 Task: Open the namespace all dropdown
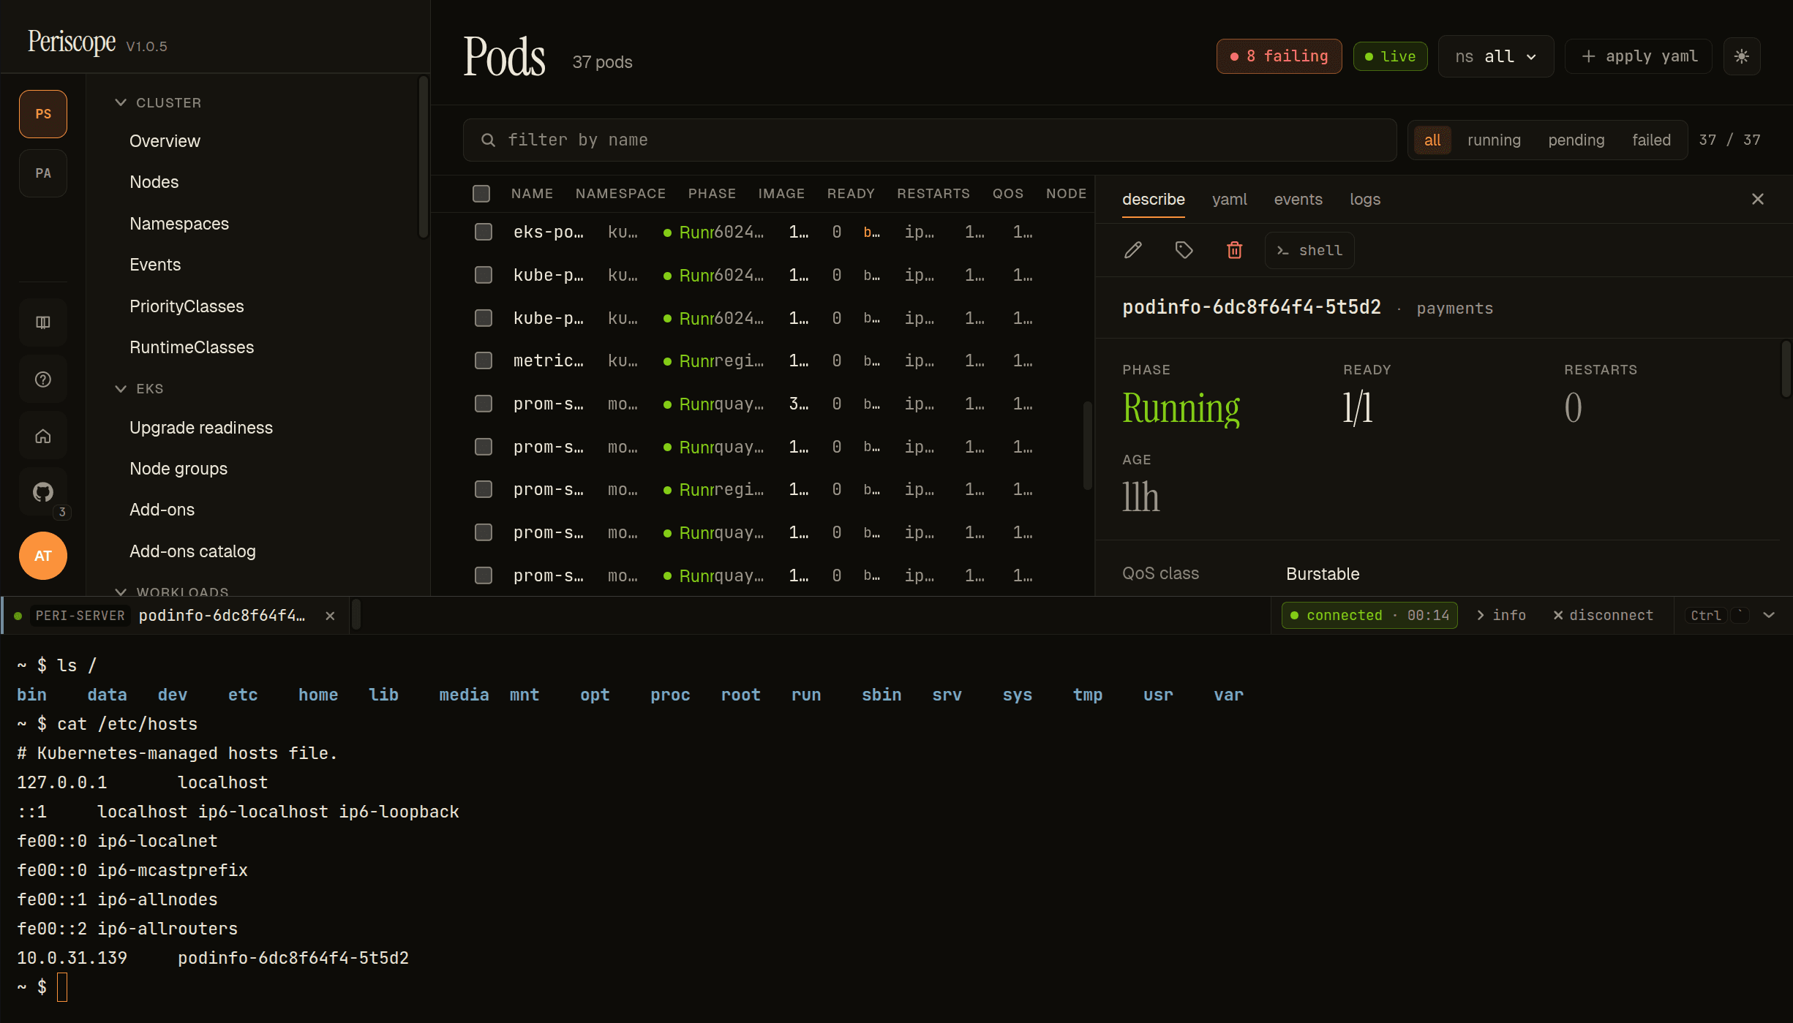point(1495,56)
